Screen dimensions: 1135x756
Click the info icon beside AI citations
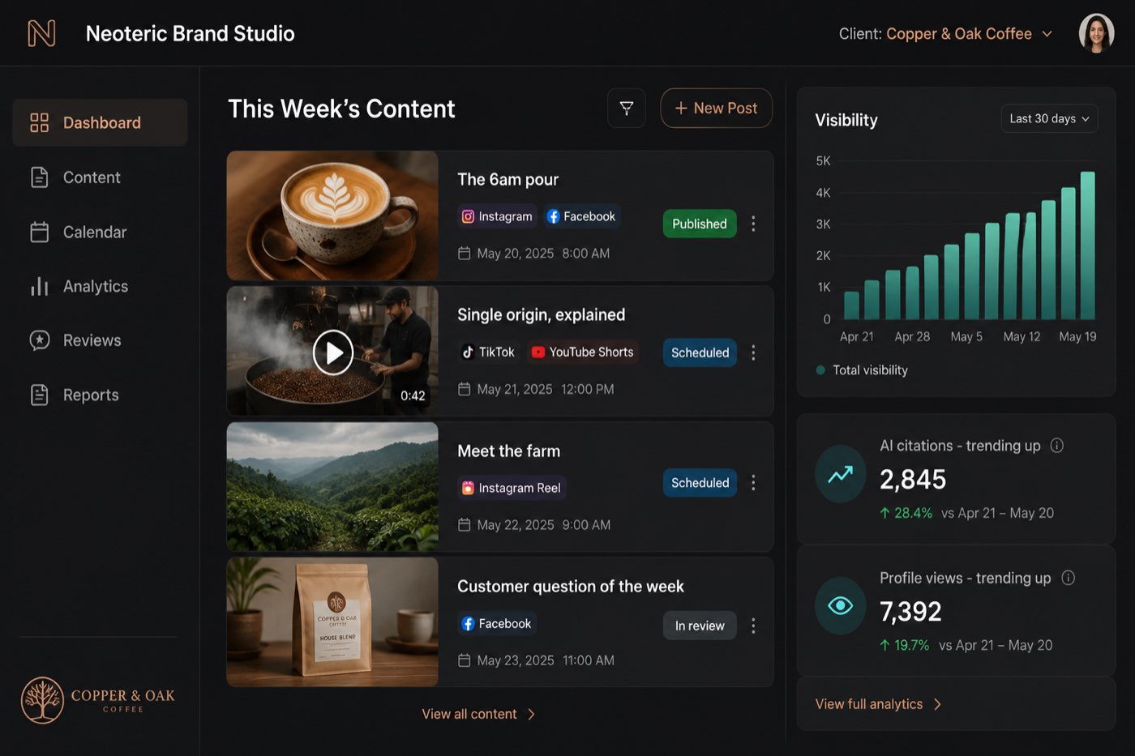coord(1056,446)
